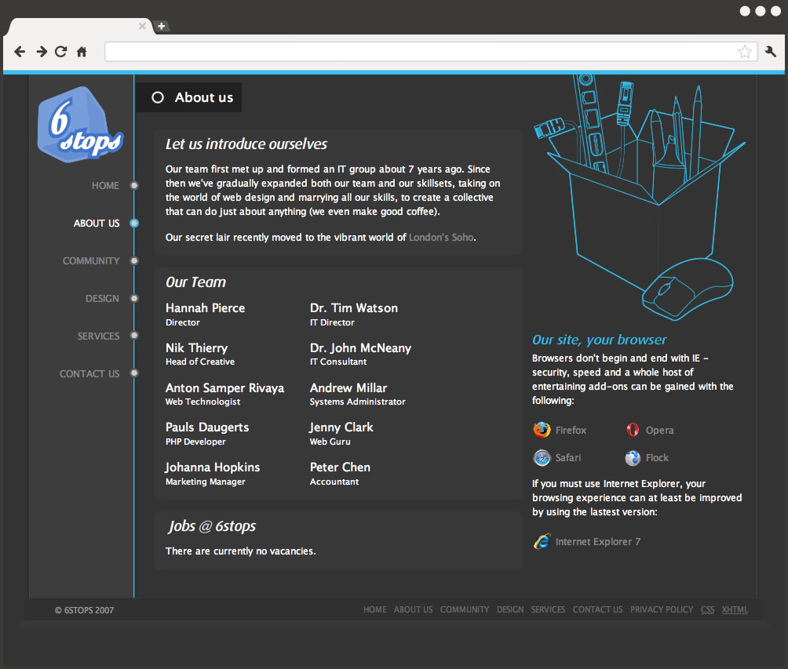Navigate to Home in the sidebar
Viewport: 788px width, 669px height.
tap(105, 186)
